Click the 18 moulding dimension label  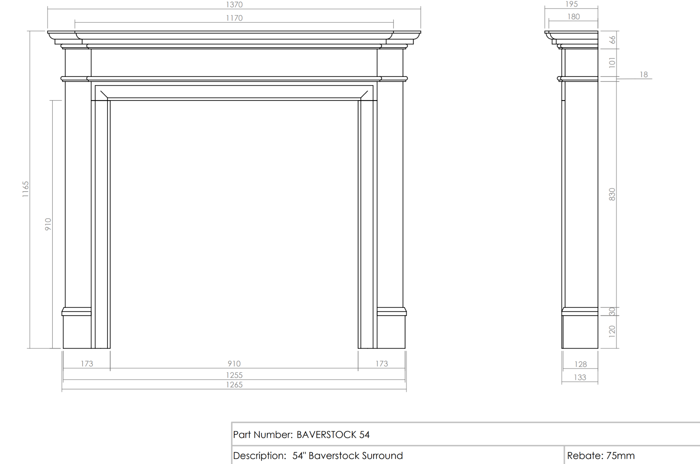(643, 75)
